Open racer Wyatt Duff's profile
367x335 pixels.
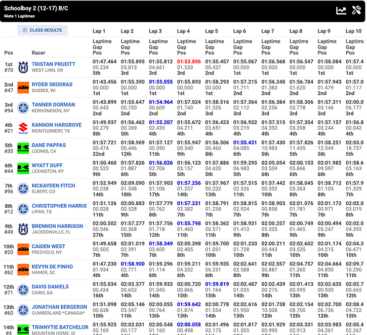[x=47, y=165]
